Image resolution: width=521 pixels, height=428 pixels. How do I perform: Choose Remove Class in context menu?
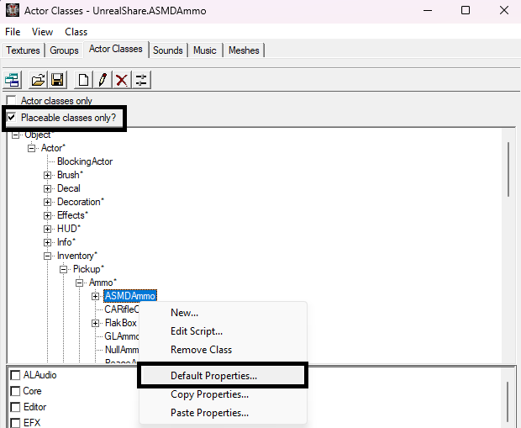coord(223,350)
